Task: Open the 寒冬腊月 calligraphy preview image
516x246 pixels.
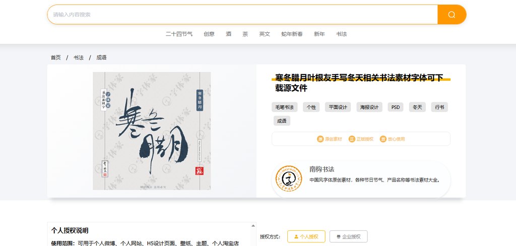Action: pyautogui.click(x=152, y=131)
